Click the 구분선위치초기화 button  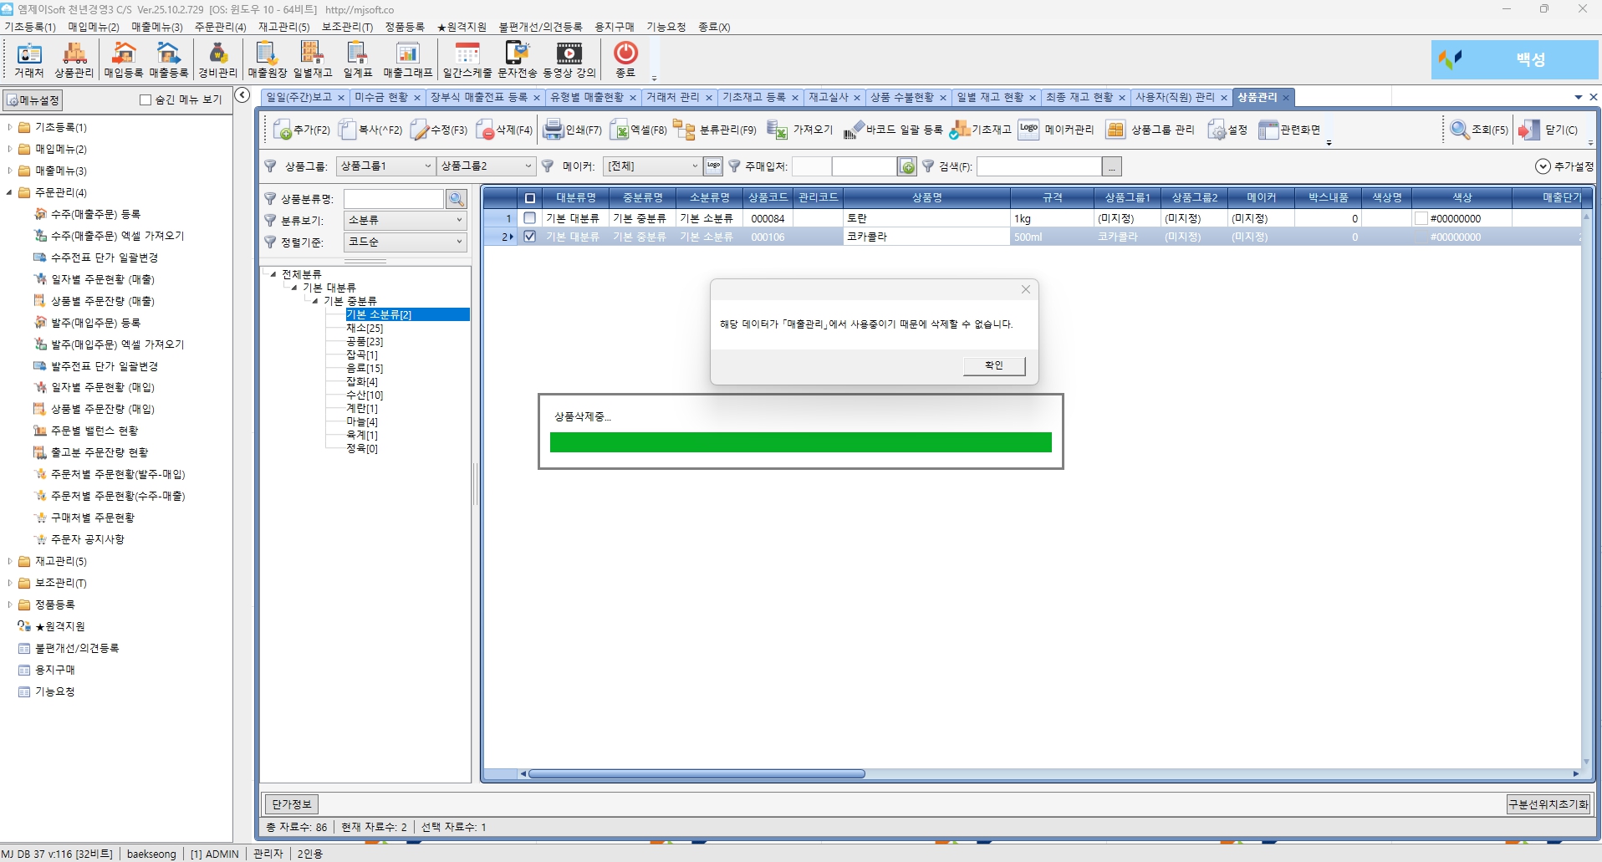[x=1548, y=804]
